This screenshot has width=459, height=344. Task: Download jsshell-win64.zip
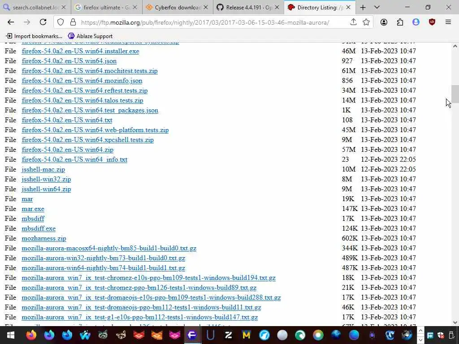[46, 189]
